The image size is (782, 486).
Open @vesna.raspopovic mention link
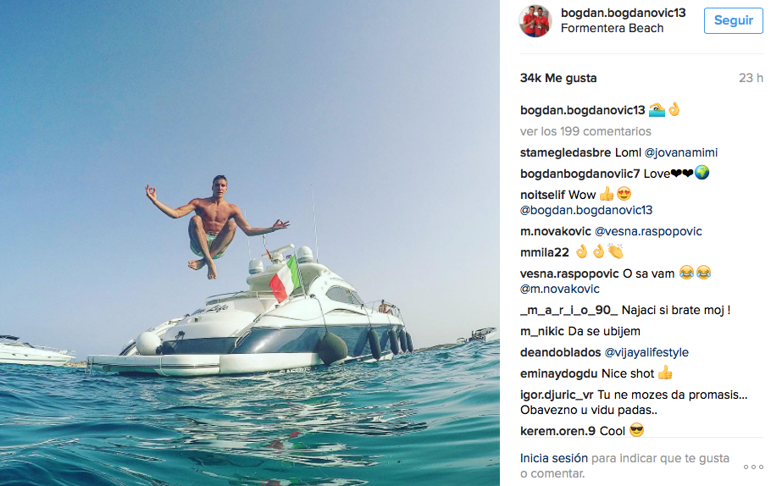648,231
